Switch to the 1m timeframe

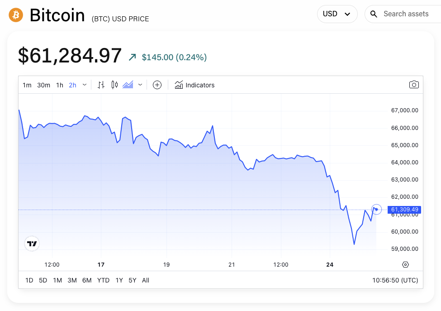(27, 85)
